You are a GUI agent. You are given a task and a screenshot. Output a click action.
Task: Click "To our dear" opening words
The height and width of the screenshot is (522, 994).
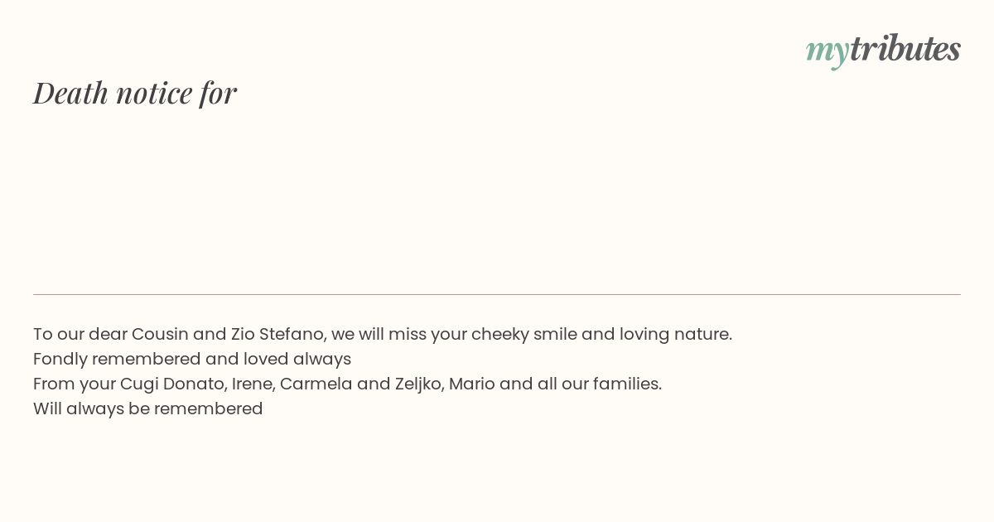click(x=80, y=334)
